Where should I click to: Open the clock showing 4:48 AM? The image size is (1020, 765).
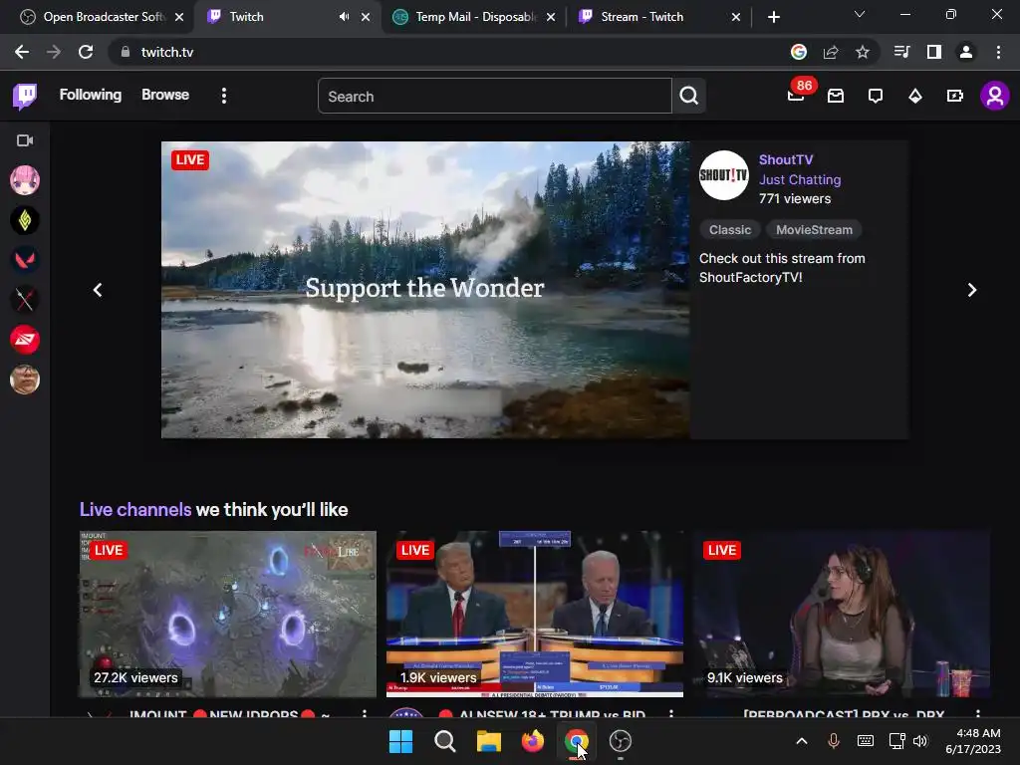point(973,741)
